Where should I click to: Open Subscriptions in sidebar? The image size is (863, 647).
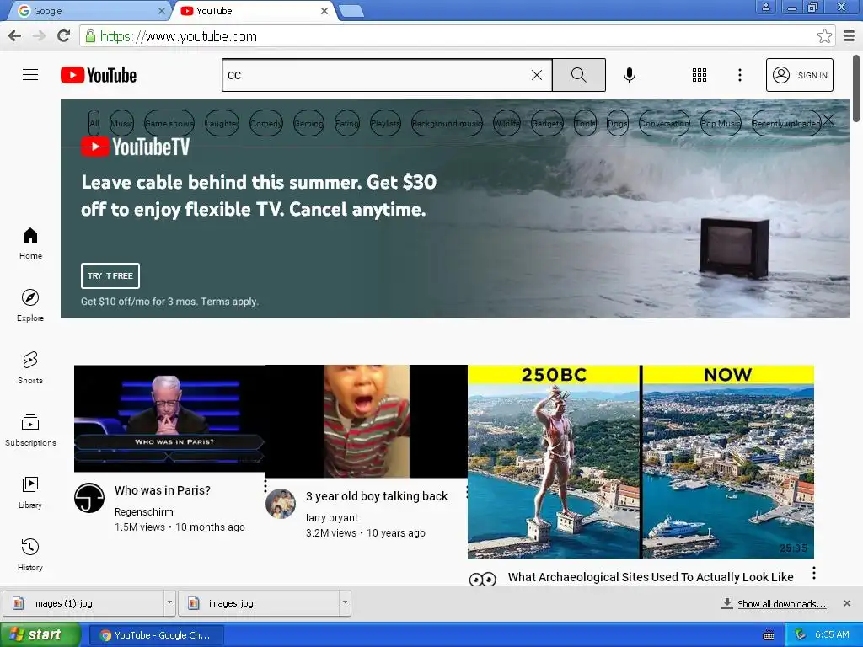(30, 430)
